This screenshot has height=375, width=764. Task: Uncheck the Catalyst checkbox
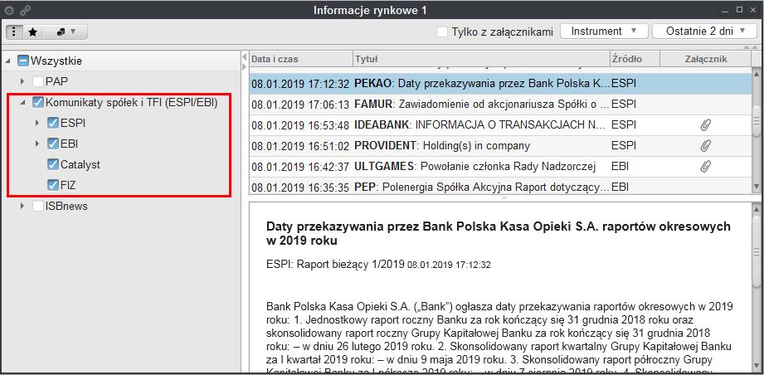pyautogui.click(x=52, y=164)
